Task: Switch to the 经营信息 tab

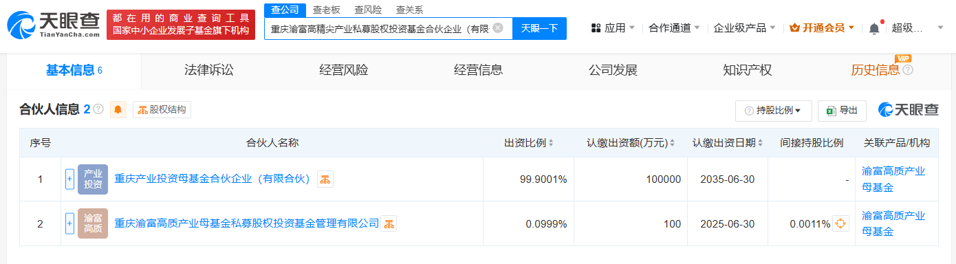Action: pyautogui.click(x=478, y=70)
